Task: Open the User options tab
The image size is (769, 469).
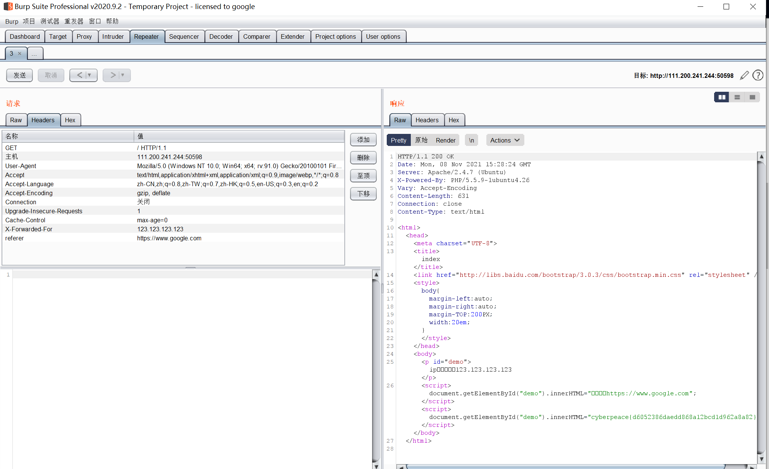Action: pos(383,36)
